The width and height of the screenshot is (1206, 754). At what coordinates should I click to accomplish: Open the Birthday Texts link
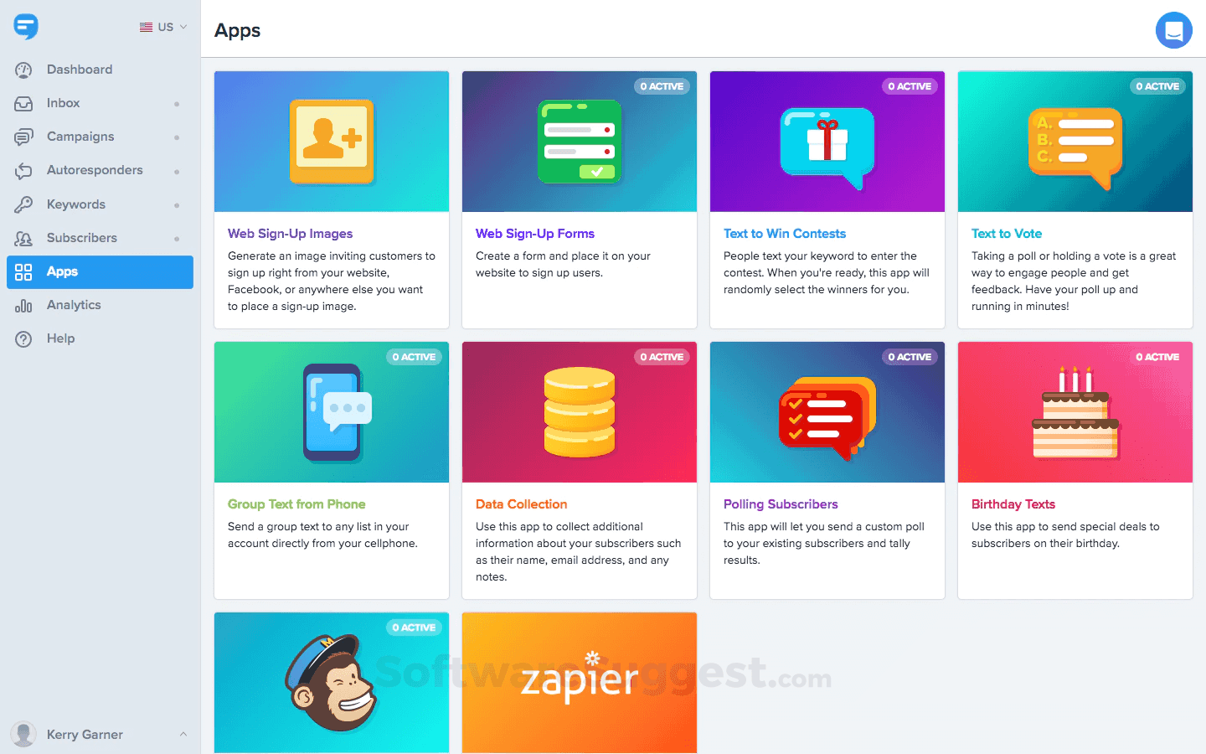[1013, 504]
